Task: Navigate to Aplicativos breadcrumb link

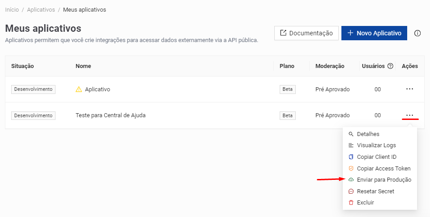Action: pyautogui.click(x=41, y=9)
